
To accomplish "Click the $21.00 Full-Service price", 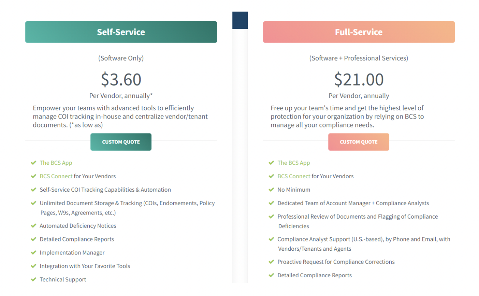I will coord(359,80).
